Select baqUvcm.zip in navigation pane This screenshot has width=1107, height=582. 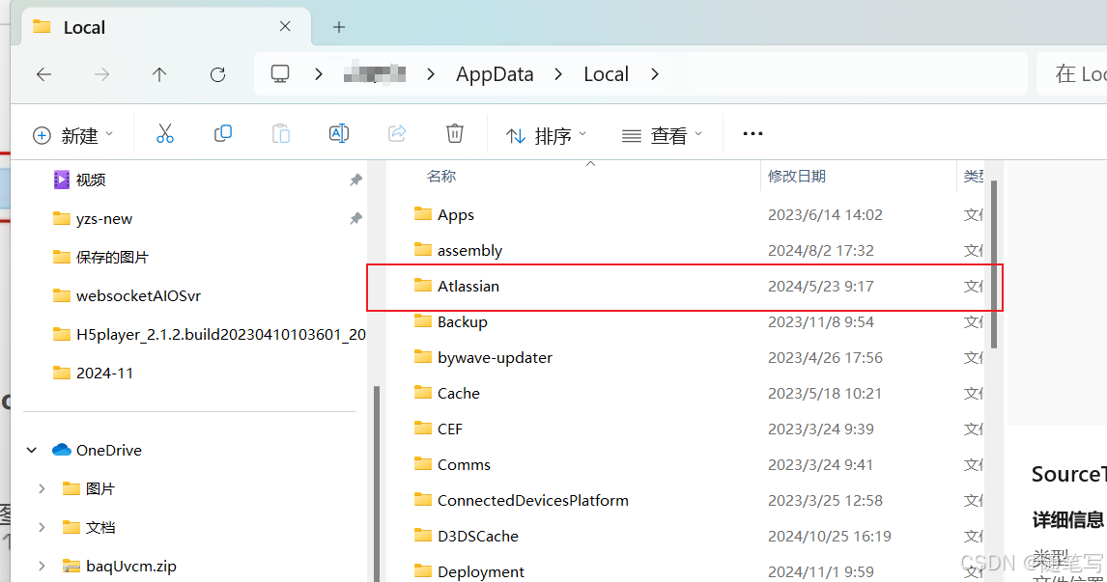click(131, 566)
